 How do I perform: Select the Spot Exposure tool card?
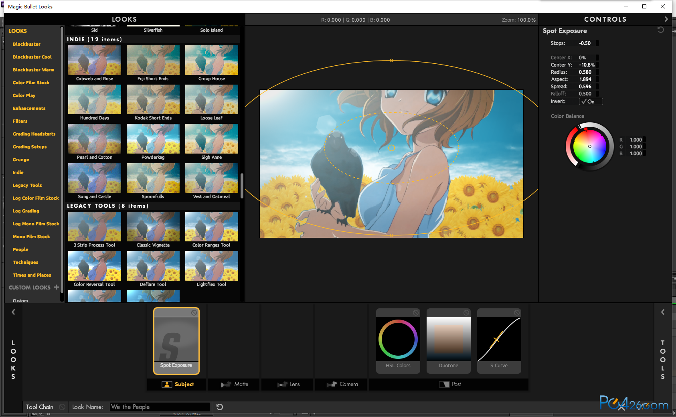[x=176, y=341]
